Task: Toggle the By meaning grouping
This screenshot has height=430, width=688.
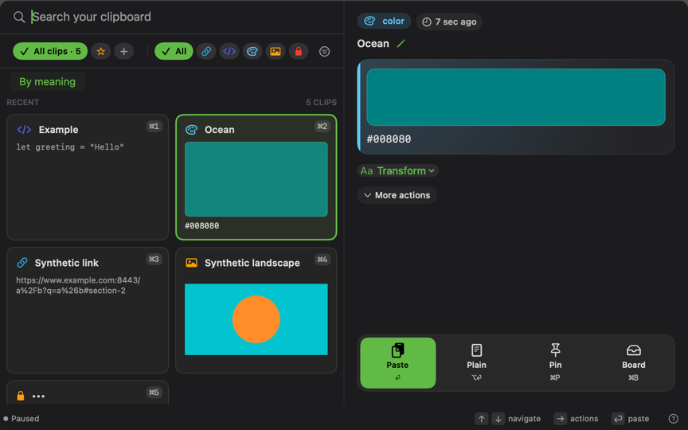Action: (x=48, y=81)
